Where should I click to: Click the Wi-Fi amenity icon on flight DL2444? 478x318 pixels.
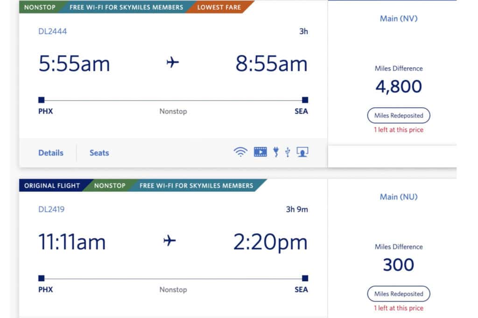239,152
